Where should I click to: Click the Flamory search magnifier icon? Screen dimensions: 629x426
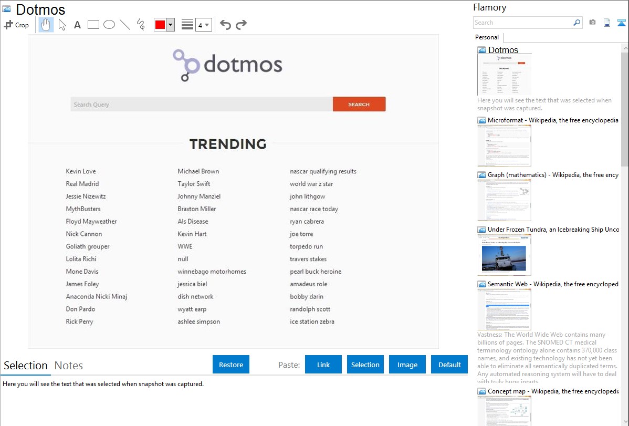click(577, 23)
